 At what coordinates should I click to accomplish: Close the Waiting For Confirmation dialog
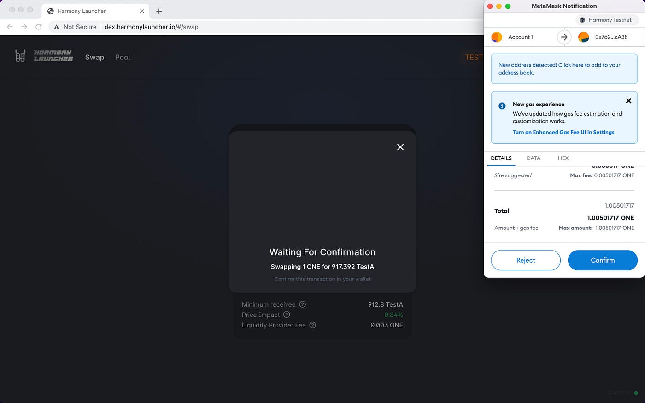pos(400,147)
